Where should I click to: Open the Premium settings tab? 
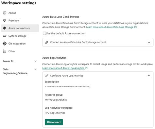(x=20, y=21)
